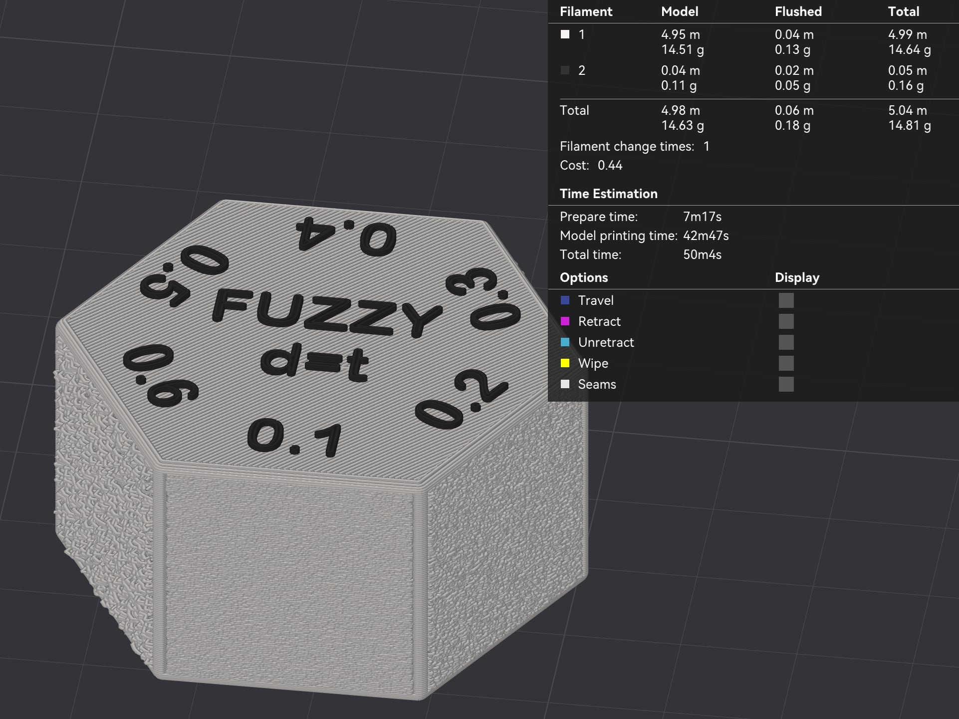Click the total time value 50m4s
The image size is (959, 719).
702,254
